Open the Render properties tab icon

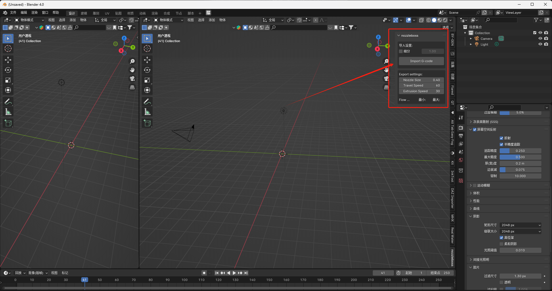[461, 128]
